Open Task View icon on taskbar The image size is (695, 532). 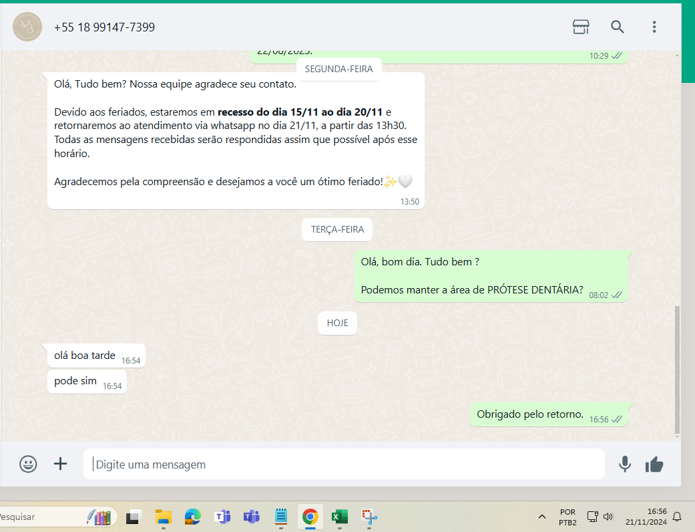(133, 517)
